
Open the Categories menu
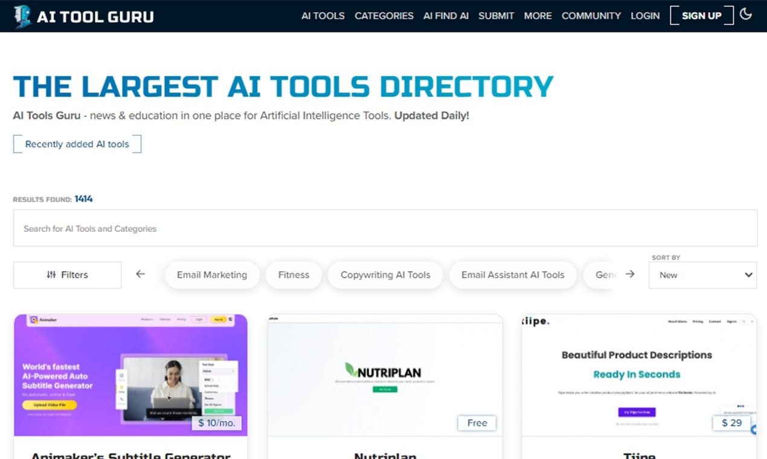(383, 16)
